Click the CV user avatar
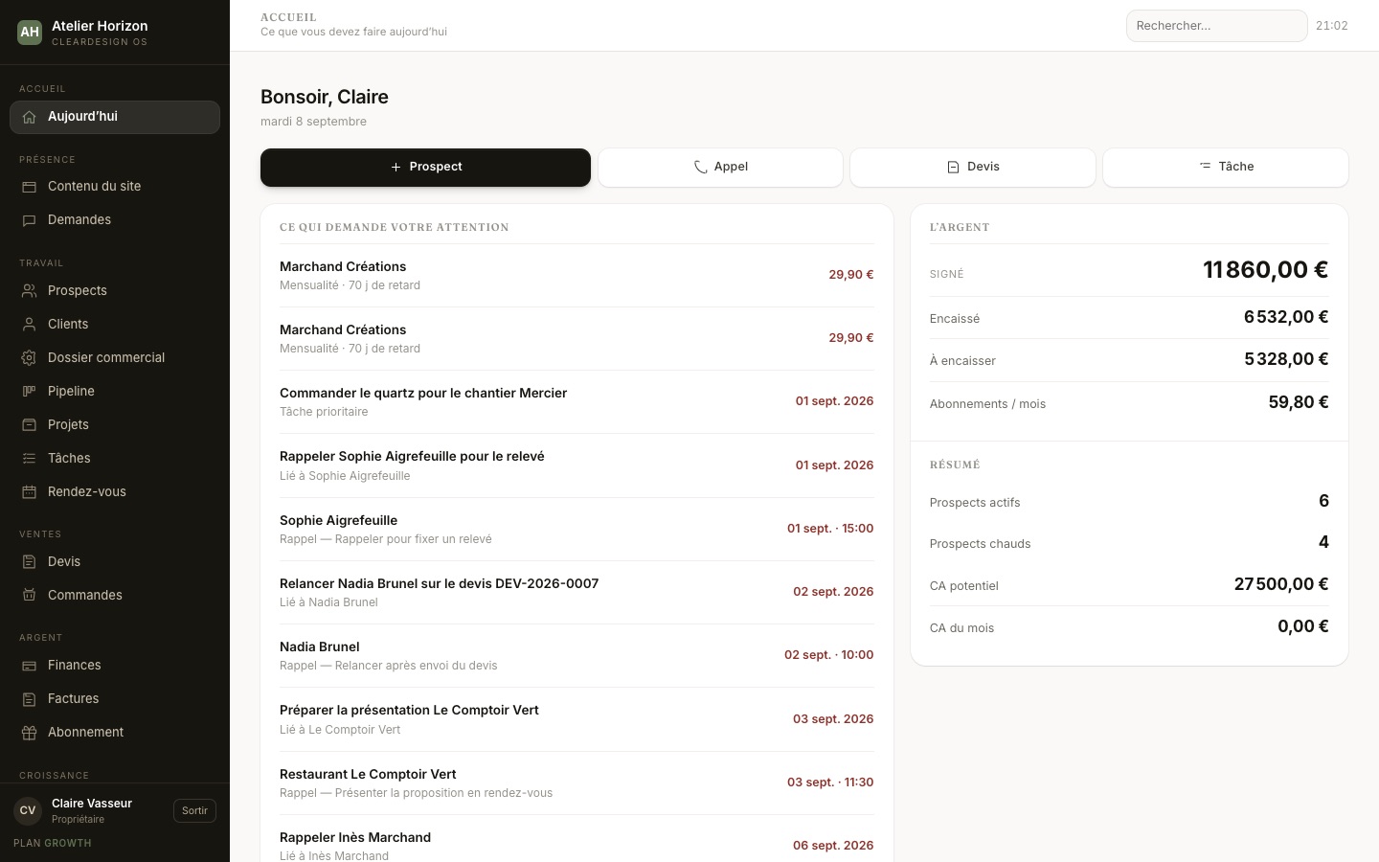 coord(28,810)
